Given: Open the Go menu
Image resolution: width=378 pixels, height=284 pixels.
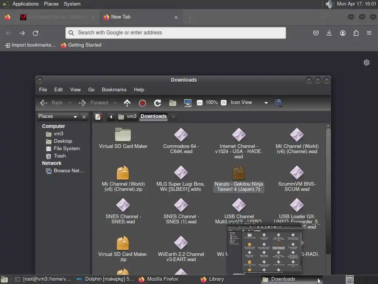Looking at the screenshot, I should click(x=92, y=89).
